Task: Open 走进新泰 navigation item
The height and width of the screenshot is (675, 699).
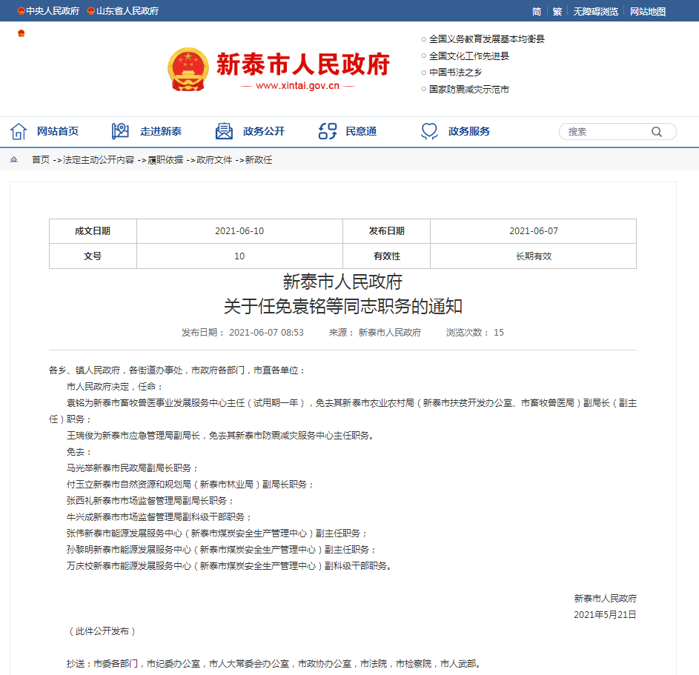Action: (x=161, y=131)
